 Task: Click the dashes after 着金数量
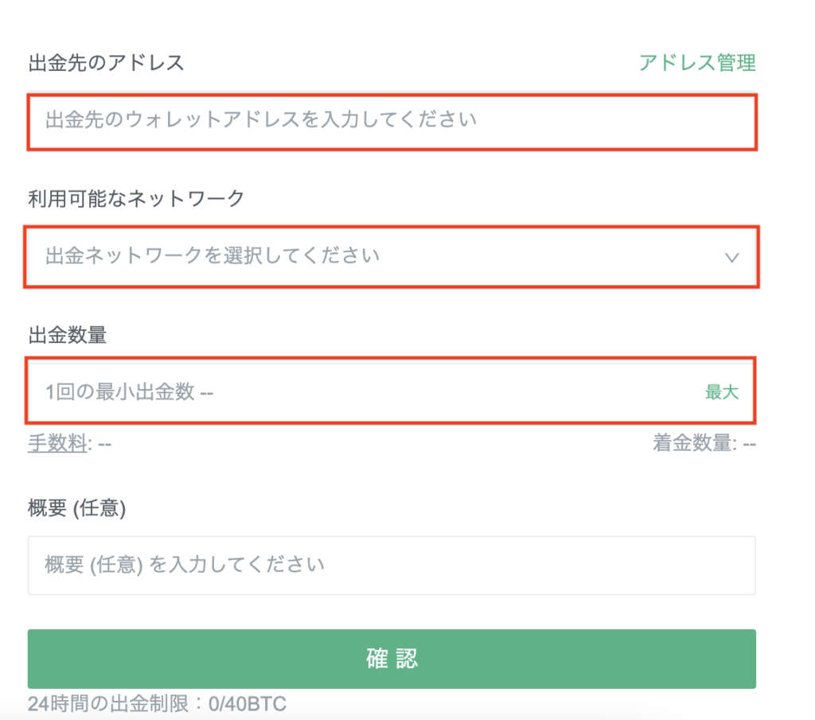pyautogui.click(x=749, y=445)
